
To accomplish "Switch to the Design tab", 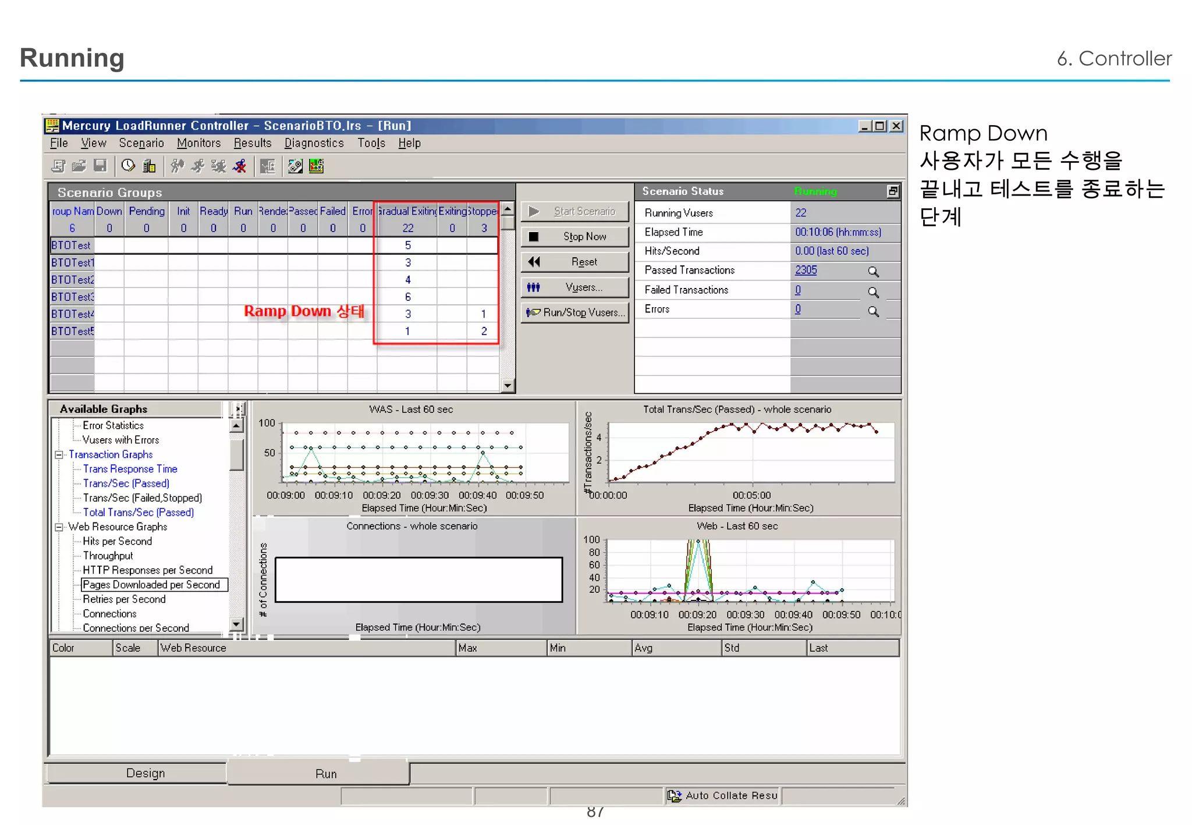I will click(146, 773).
